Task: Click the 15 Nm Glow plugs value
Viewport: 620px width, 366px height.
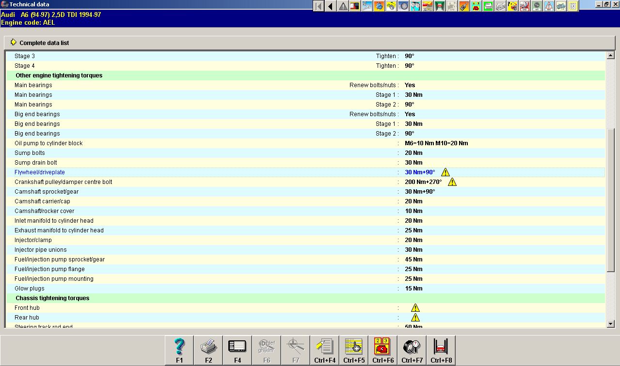Action: coord(413,289)
